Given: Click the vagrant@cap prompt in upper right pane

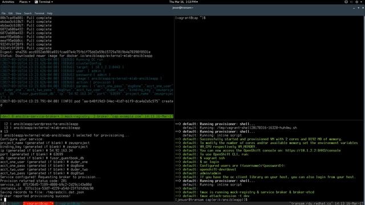Looking at the screenshot, I should click(x=190, y=18).
